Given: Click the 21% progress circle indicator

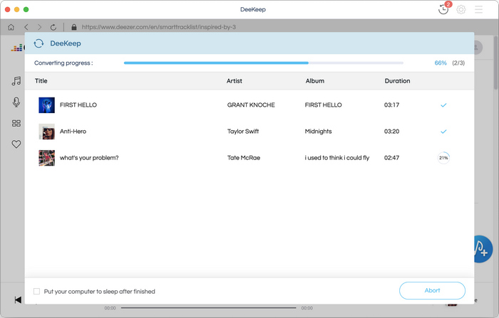Looking at the screenshot, I should pos(443,157).
